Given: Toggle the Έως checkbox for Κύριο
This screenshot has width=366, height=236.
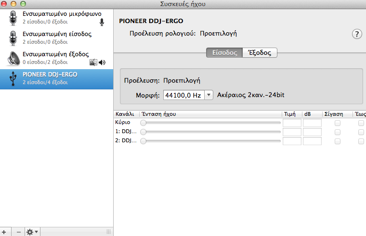Looking at the screenshot, I should pos(361,123).
